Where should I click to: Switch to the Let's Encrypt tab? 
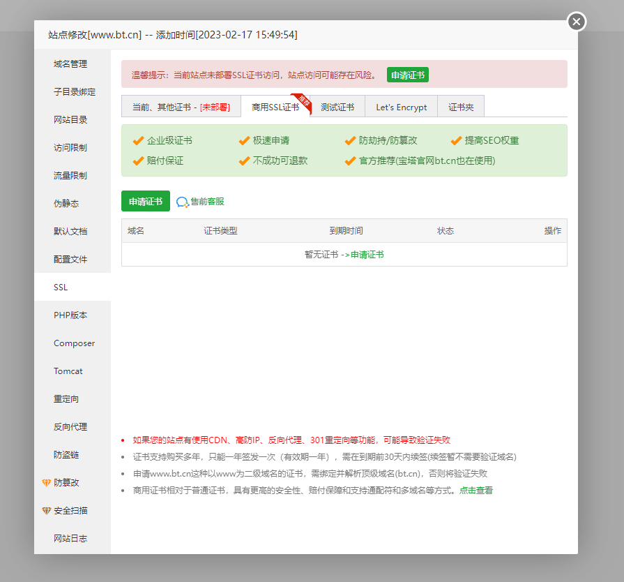(401, 107)
